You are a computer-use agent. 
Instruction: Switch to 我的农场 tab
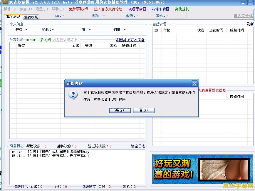13,16
